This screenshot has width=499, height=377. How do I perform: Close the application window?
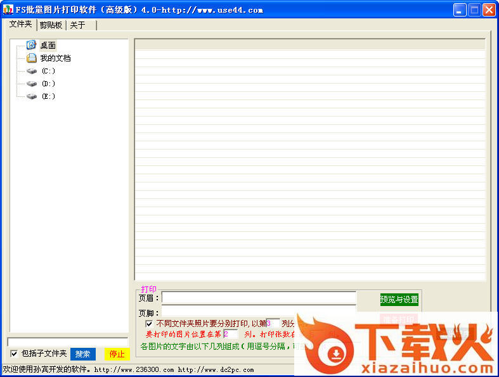tap(489, 10)
